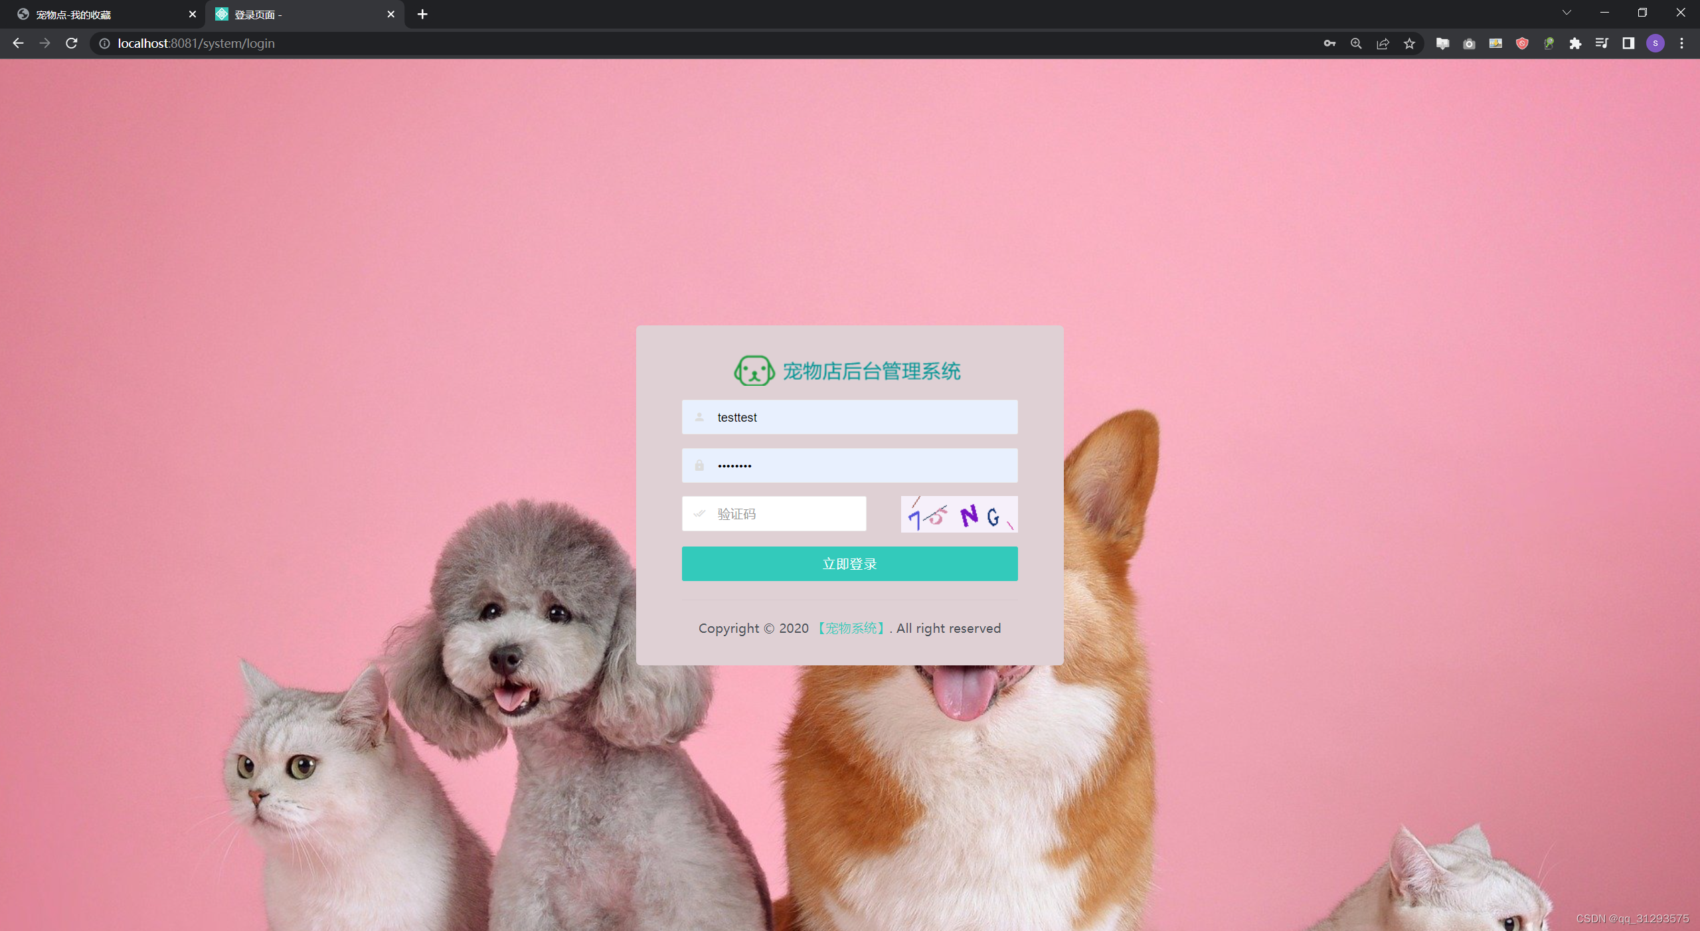Toggle the browser side panel
The image size is (1700, 931).
coord(1628,43)
